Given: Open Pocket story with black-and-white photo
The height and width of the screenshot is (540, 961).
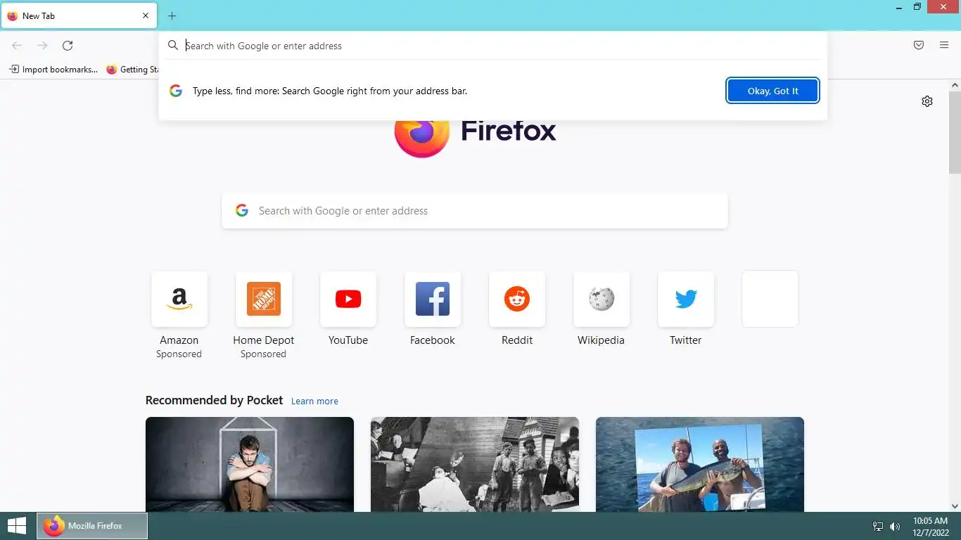Looking at the screenshot, I should click(x=475, y=464).
